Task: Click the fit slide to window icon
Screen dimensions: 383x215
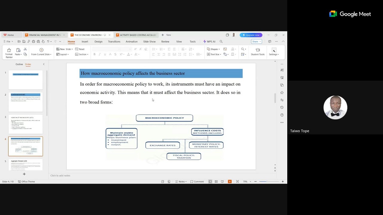Action: coord(238,182)
